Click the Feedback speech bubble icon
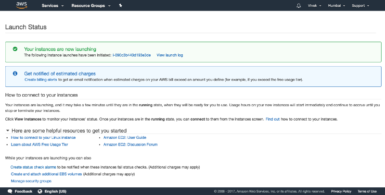 point(10,191)
